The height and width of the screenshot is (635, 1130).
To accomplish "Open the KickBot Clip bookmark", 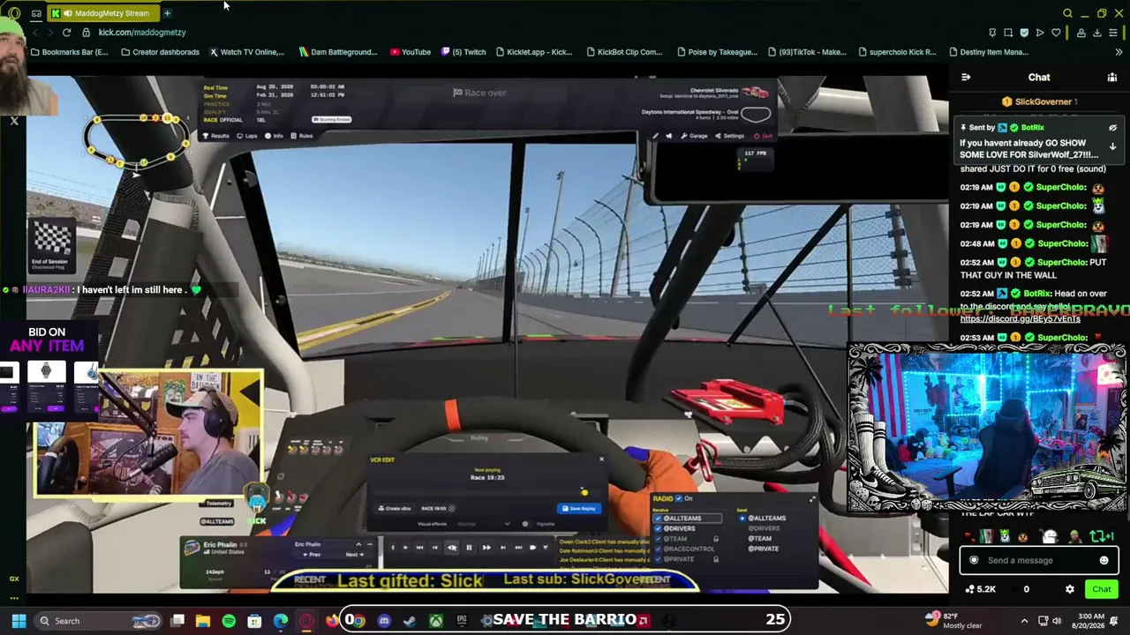I will pos(623,52).
